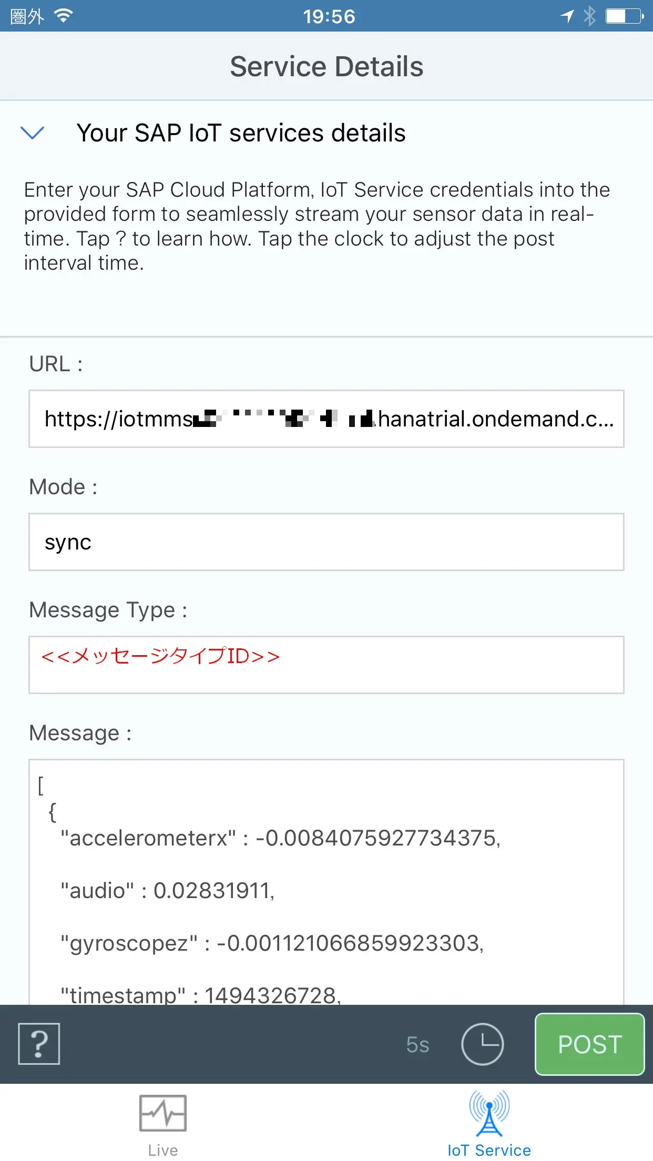Image resolution: width=653 pixels, height=1161 pixels.
Task: Tap the battery indicator in status bar
Action: coord(625,16)
